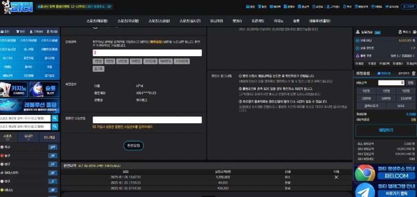Open 충전 (deposit) in top header
The width and height of the screenshot is (417, 197).
pos(251,7)
